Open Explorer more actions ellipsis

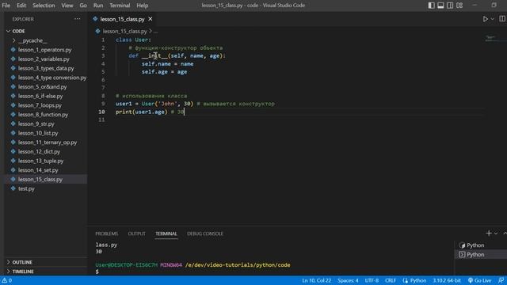click(x=78, y=19)
